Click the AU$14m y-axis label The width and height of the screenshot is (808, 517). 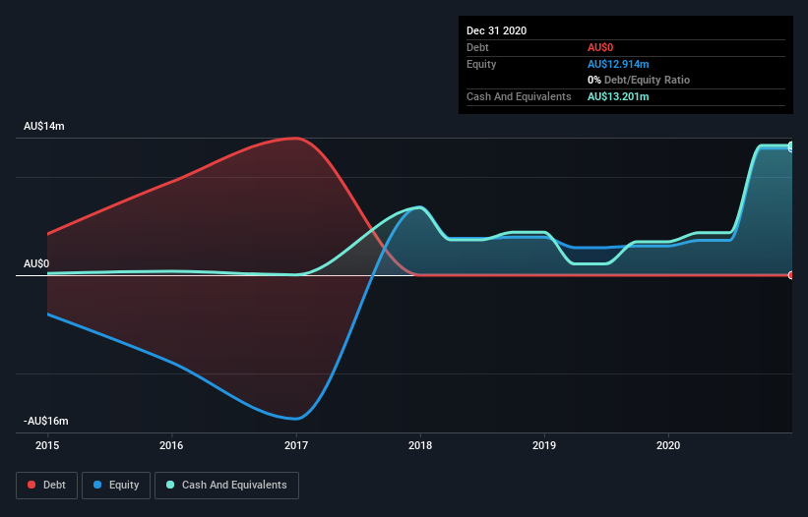point(44,126)
